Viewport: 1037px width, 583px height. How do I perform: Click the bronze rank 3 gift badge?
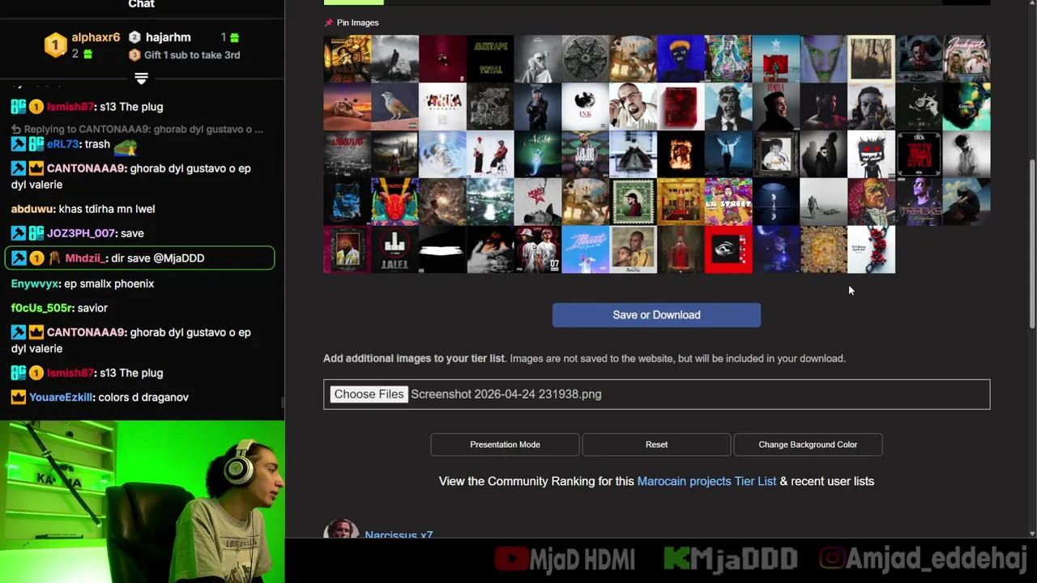point(134,55)
